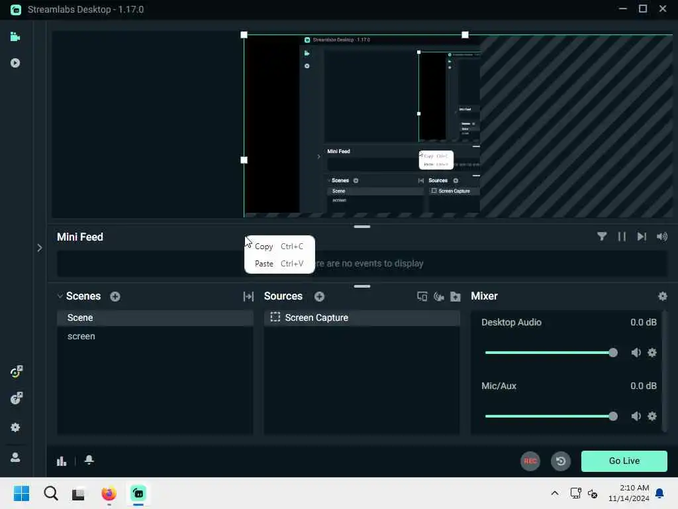This screenshot has width=678, height=509.
Task: Click the top-left selection handle in the preview
Action: click(x=244, y=34)
